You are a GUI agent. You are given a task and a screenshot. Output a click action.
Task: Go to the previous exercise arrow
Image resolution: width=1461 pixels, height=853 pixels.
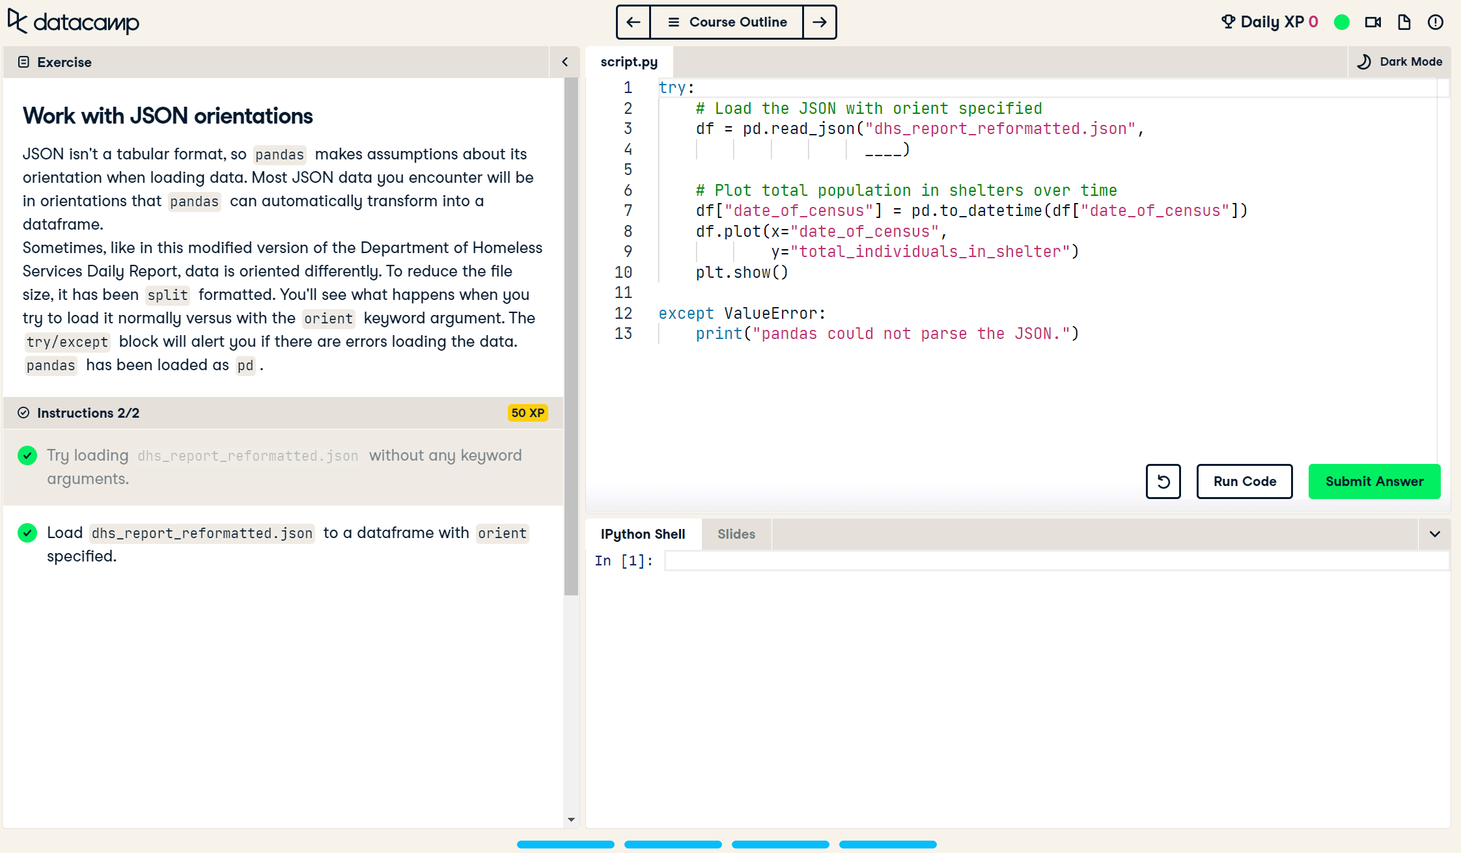coord(633,22)
